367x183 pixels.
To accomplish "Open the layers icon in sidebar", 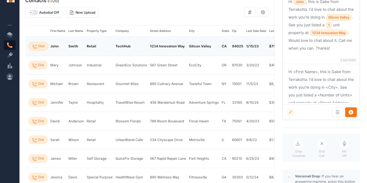I will tap(10, 35).
